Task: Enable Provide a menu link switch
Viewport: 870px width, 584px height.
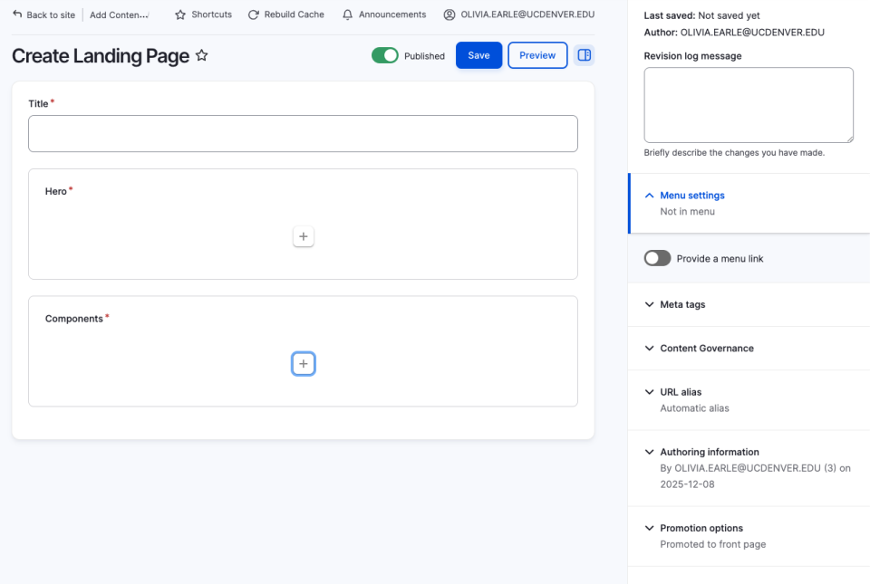Action: [658, 258]
